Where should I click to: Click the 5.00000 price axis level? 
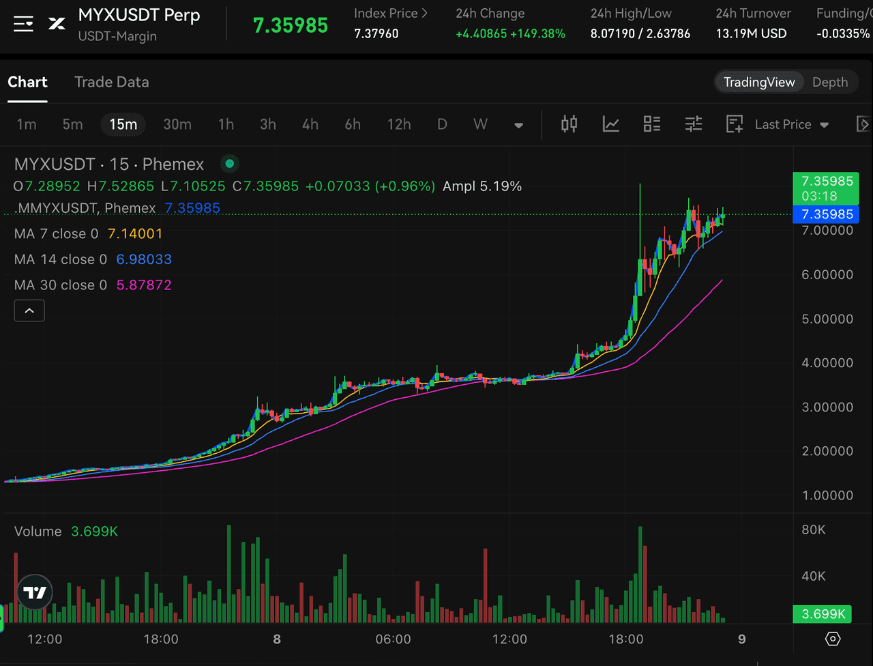[x=827, y=319]
